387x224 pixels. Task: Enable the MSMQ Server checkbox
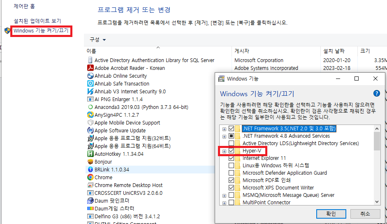(231, 195)
